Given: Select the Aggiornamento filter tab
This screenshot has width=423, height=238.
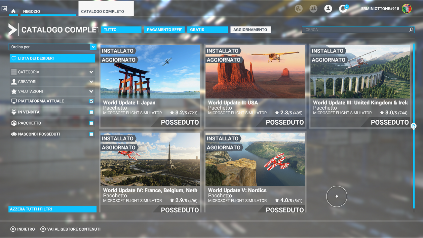Looking at the screenshot, I should (x=250, y=30).
